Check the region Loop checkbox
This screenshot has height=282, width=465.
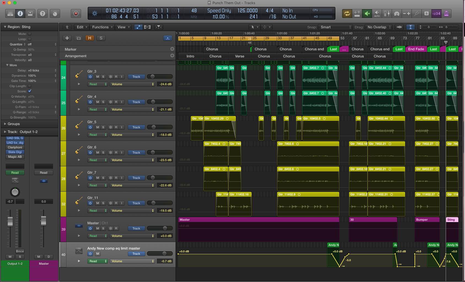pyautogui.click(x=29, y=39)
